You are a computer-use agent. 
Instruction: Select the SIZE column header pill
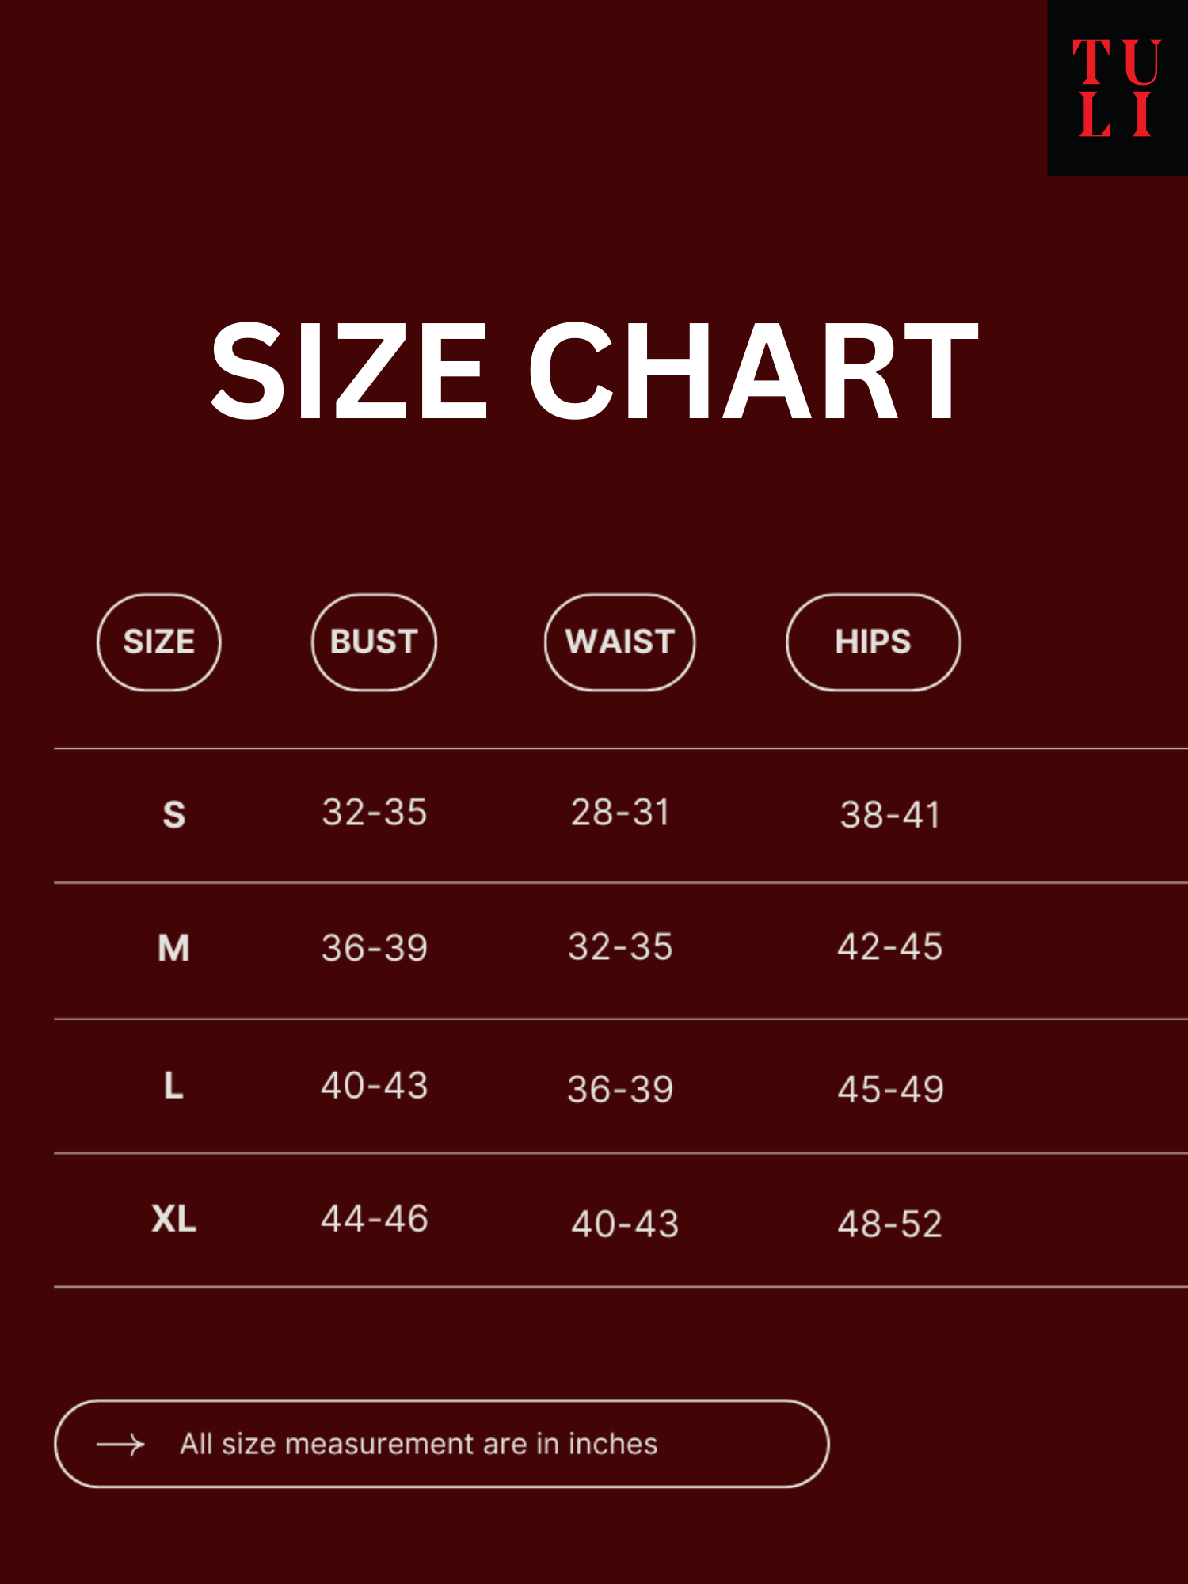tap(158, 642)
